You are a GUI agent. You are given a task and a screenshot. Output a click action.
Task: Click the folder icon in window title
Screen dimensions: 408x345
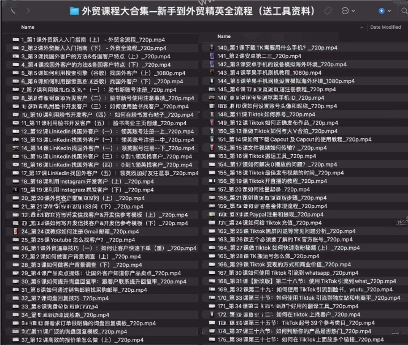click(74, 11)
